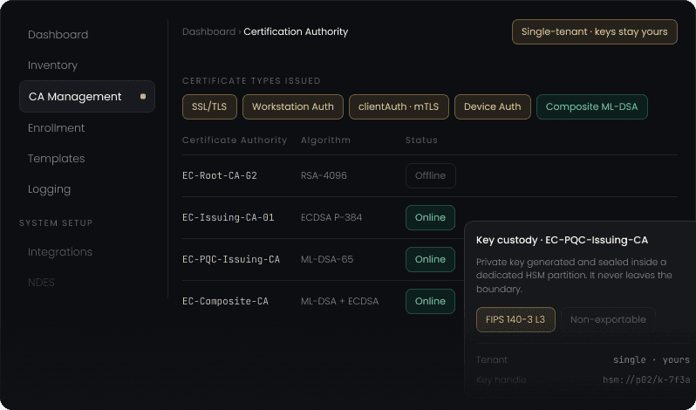Click the ML-DSA-65 algorithm cell
The image size is (696, 410).
[x=327, y=259]
